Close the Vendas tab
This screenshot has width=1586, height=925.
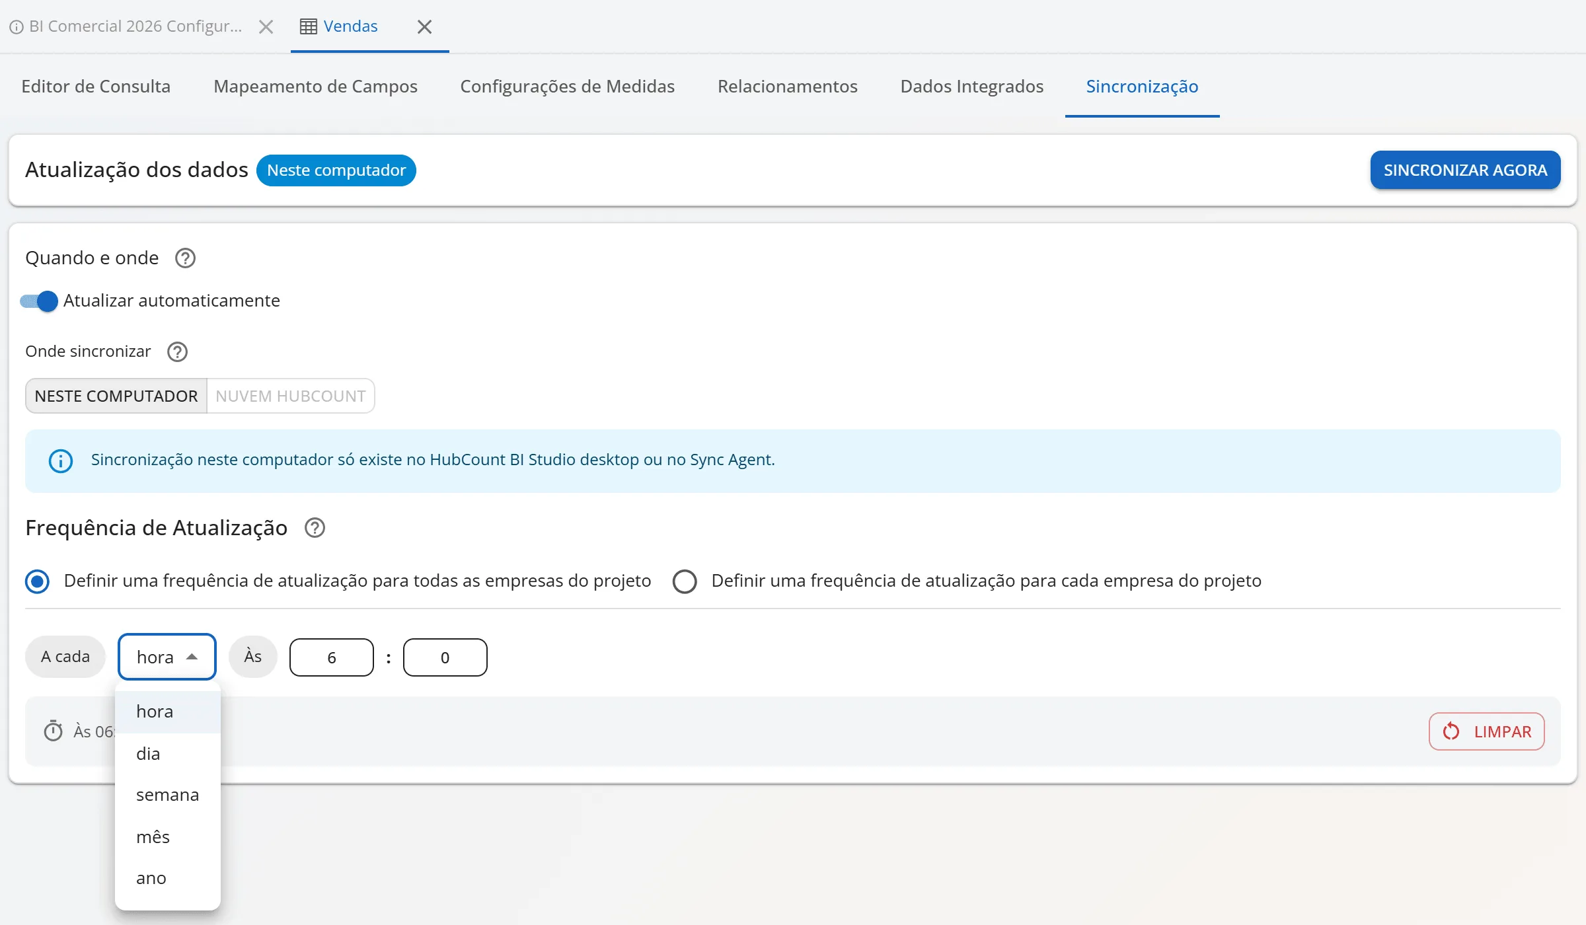pyautogui.click(x=424, y=26)
